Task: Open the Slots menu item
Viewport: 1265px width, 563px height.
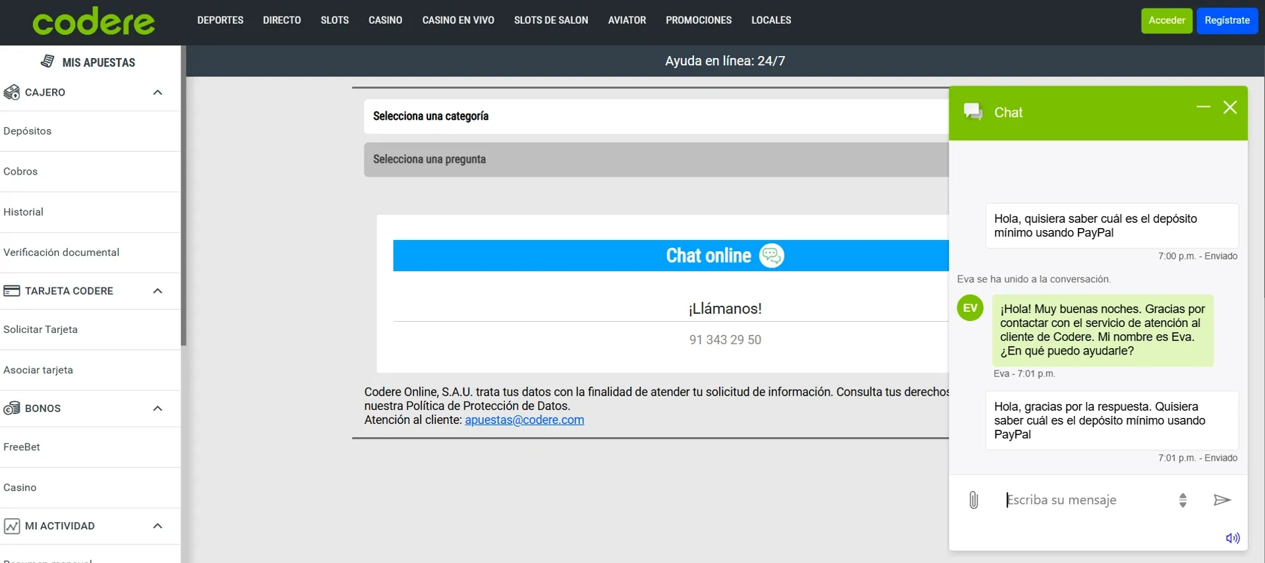Action: (x=335, y=20)
